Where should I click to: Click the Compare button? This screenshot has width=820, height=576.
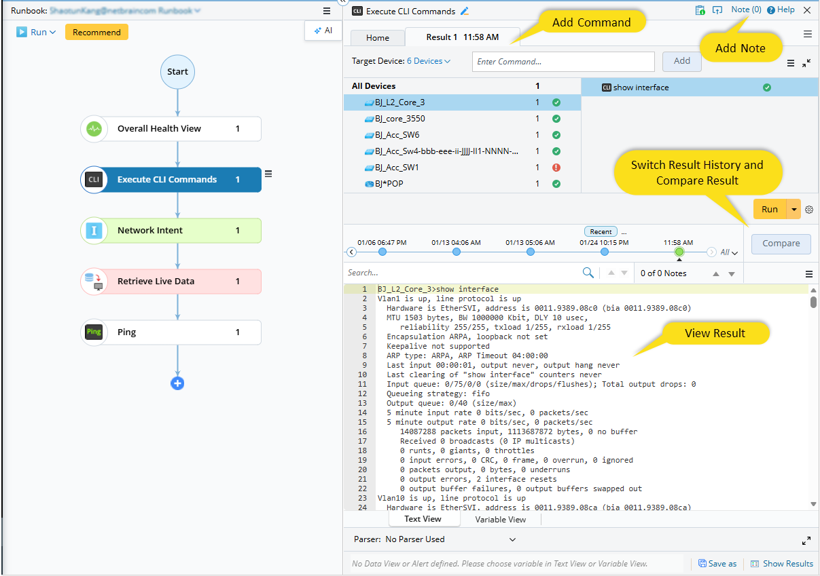[x=781, y=244]
